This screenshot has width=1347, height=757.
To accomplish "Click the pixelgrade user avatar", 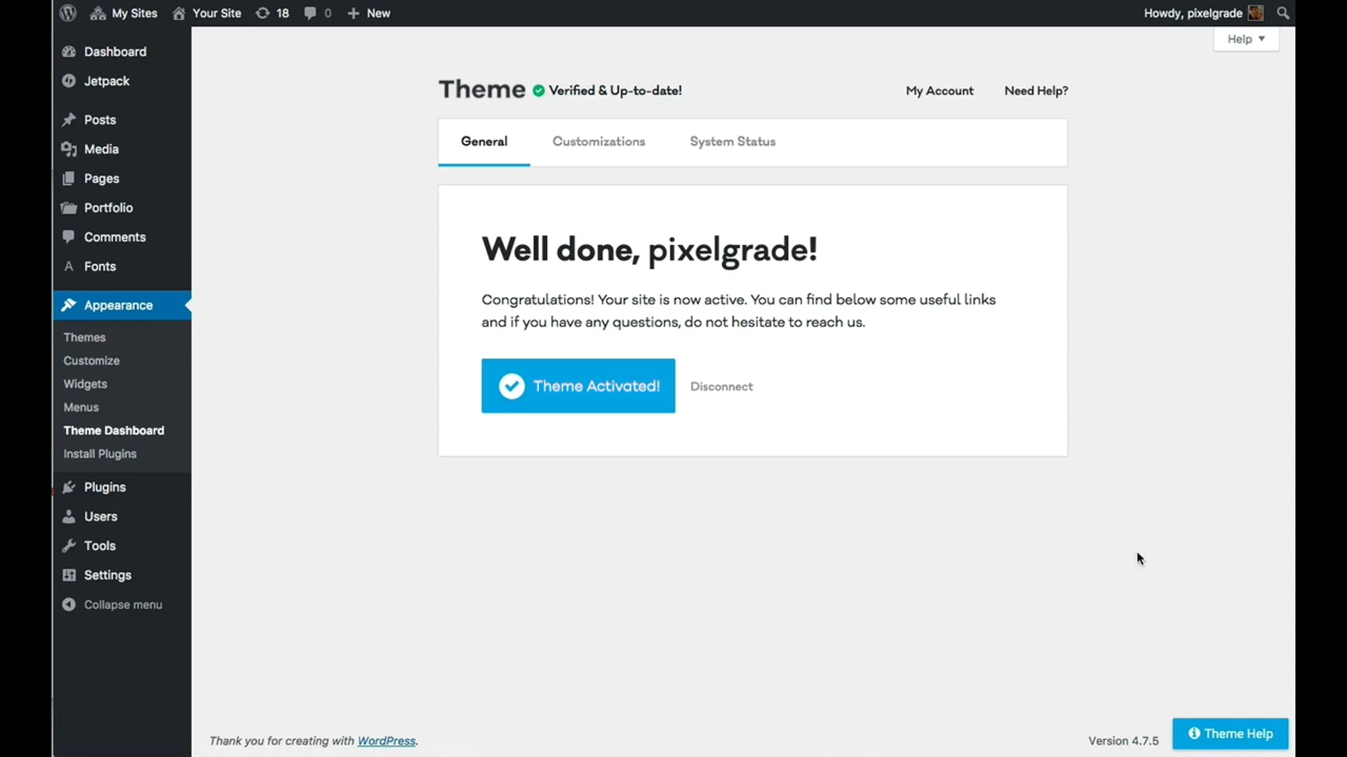I will (1256, 13).
